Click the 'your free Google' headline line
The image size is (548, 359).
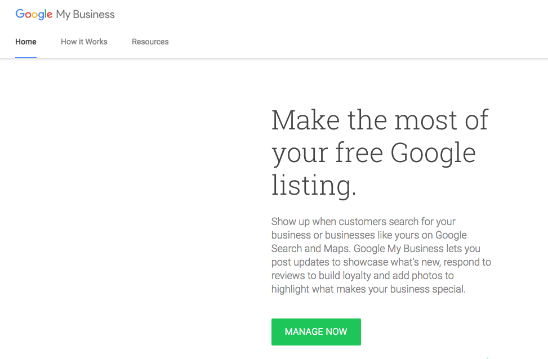pyautogui.click(x=373, y=152)
